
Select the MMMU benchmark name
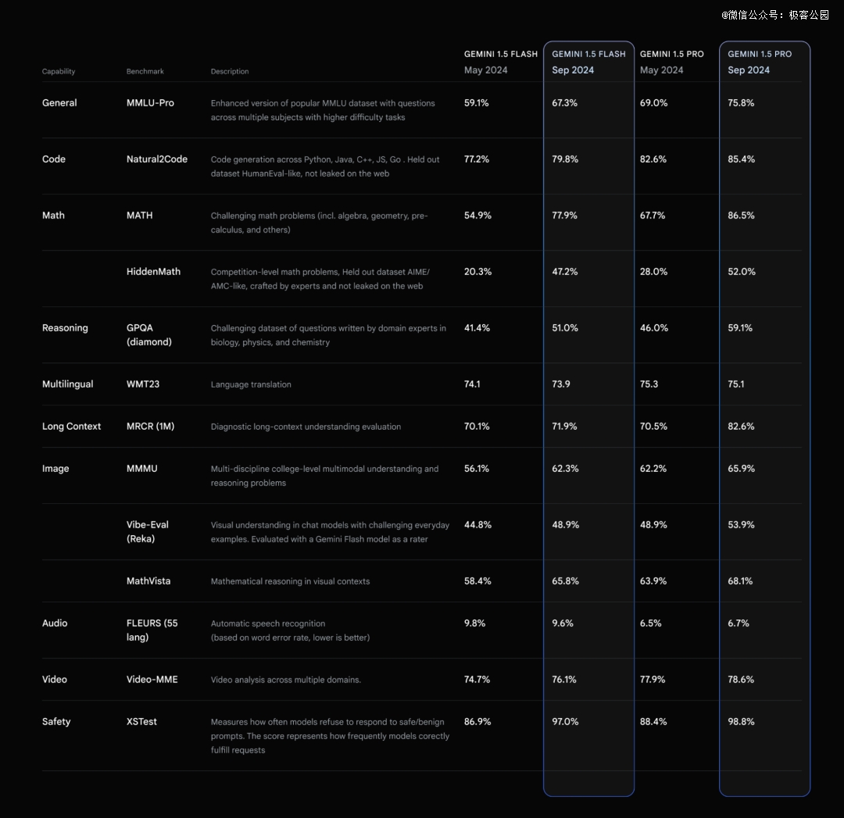(141, 469)
